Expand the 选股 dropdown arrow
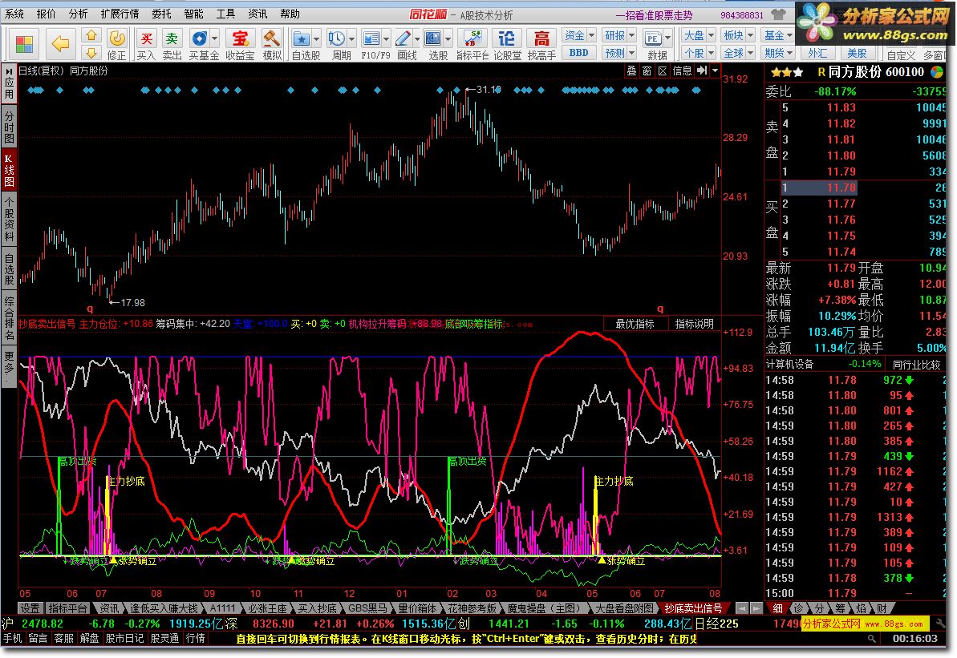957x658 pixels. click(448, 39)
